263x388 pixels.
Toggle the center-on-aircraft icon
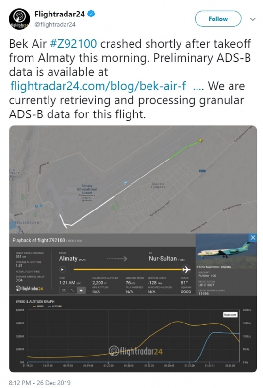(x=64, y=290)
